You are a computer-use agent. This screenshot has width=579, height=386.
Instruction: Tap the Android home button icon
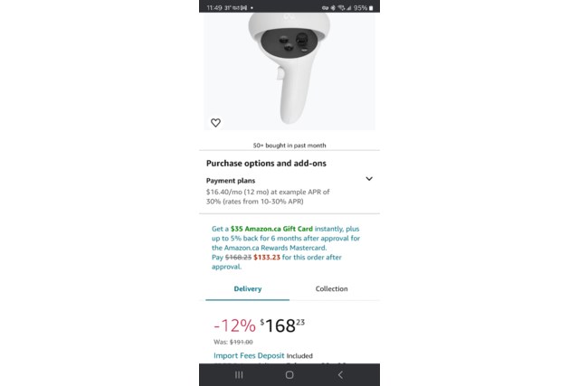pyautogui.click(x=289, y=375)
